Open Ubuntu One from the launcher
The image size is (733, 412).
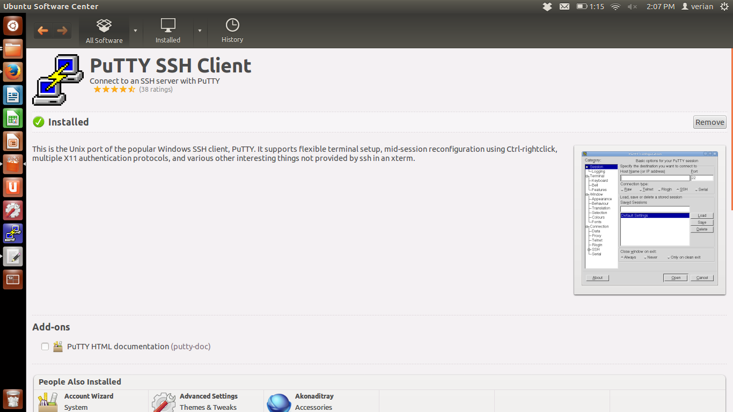(13, 187)
